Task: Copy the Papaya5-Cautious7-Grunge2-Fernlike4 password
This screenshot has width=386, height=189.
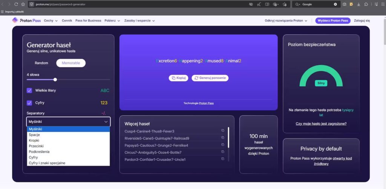Action: click(x=223, y=145)
